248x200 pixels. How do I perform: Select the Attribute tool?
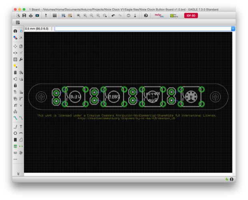(21, 153)
